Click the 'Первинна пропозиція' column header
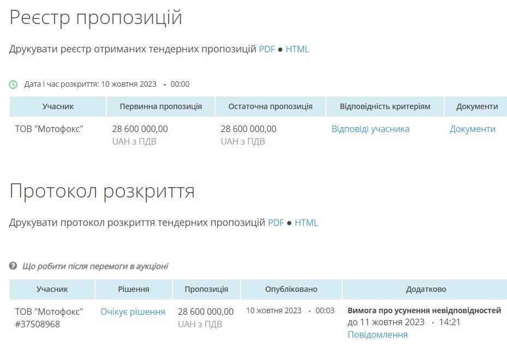This screenshot has width=507, height=347. point(160,106)
